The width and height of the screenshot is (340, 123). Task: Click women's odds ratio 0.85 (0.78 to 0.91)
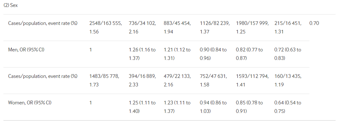(249, 107)
